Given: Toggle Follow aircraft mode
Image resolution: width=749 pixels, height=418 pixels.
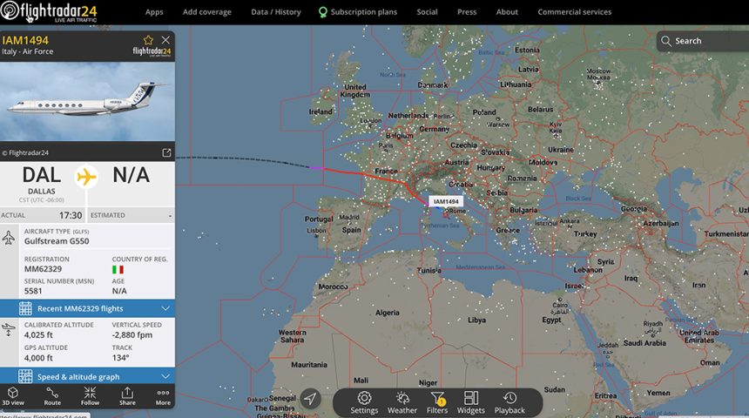Looking at the screenshot, I should tap(90, 396).
